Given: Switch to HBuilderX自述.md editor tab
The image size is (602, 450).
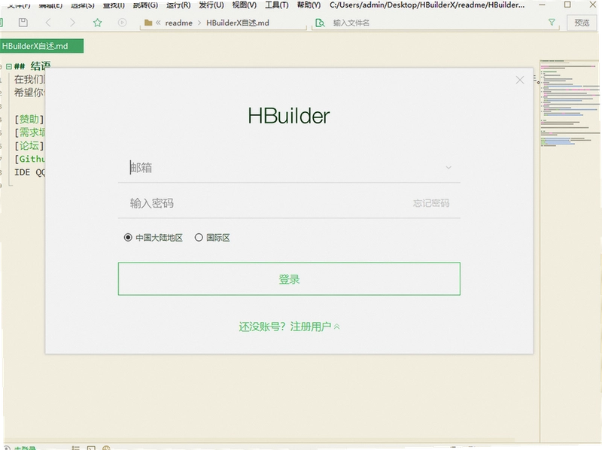Looking at the screenshot, I should 41,46.
